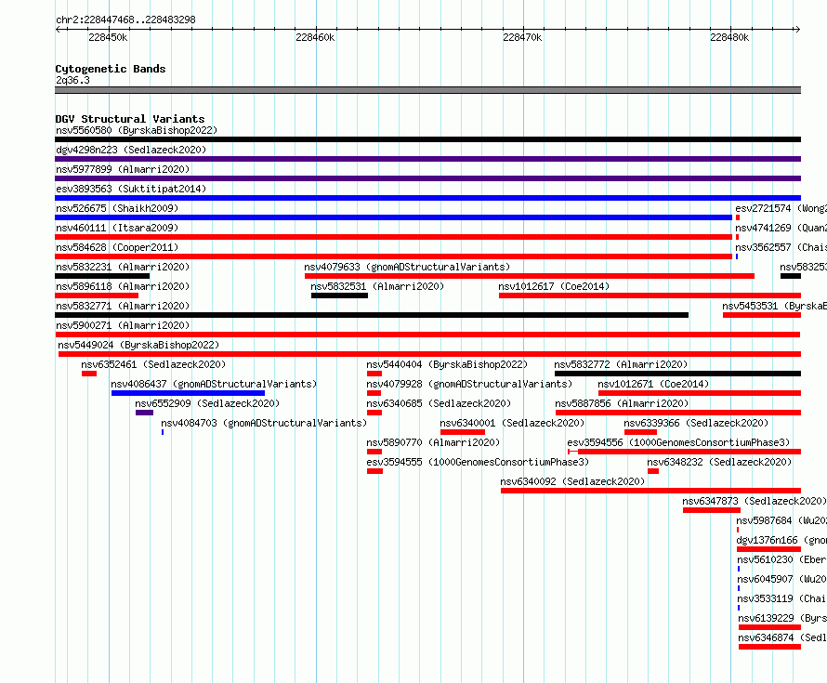Open nsv526675 (Shaikh2009) variant label
The height and width of the screenshot is (683, 827).
(x=117, y=208)
